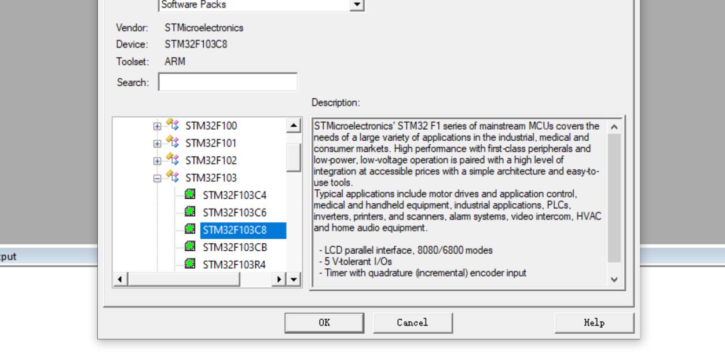Collapse the STM32F103 family node
725x362 pixels.
point(157,178)
